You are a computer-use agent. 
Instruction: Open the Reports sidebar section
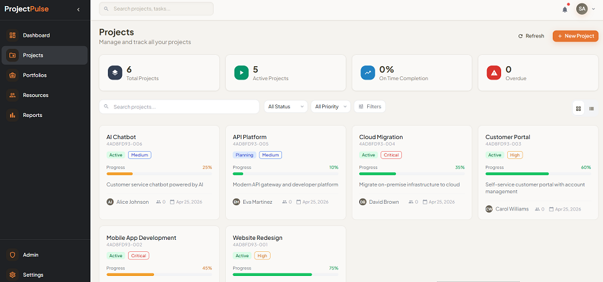tap(32, 115)
